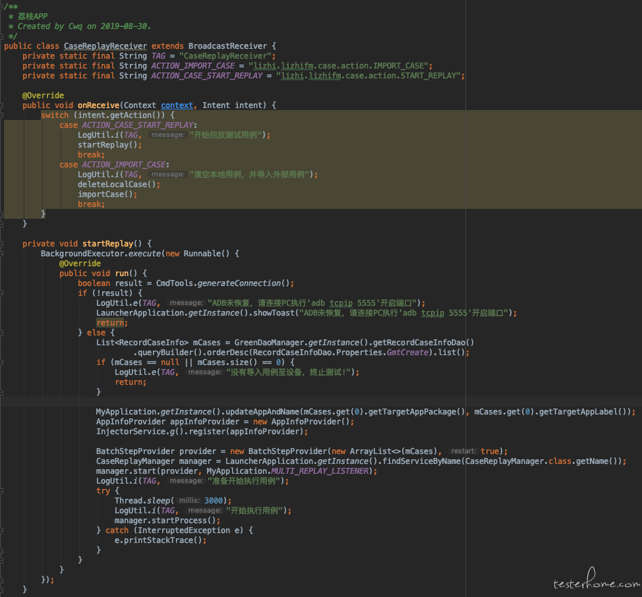Image resolution: width=642 pixels, height=597 pixels.
Task: Click ACTION_IMPORT_CASE in its field declaration
Action: 193,65
